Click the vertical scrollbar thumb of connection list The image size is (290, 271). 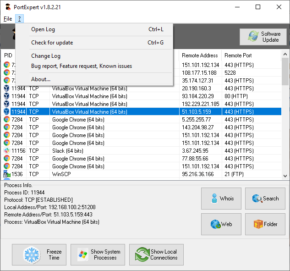[285, 72]
